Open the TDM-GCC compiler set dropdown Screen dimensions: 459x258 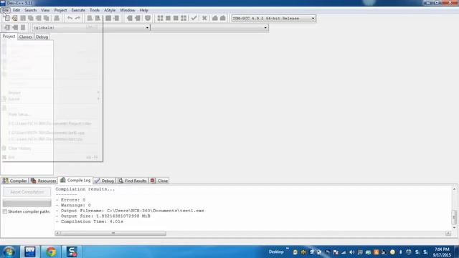(273, 18)
